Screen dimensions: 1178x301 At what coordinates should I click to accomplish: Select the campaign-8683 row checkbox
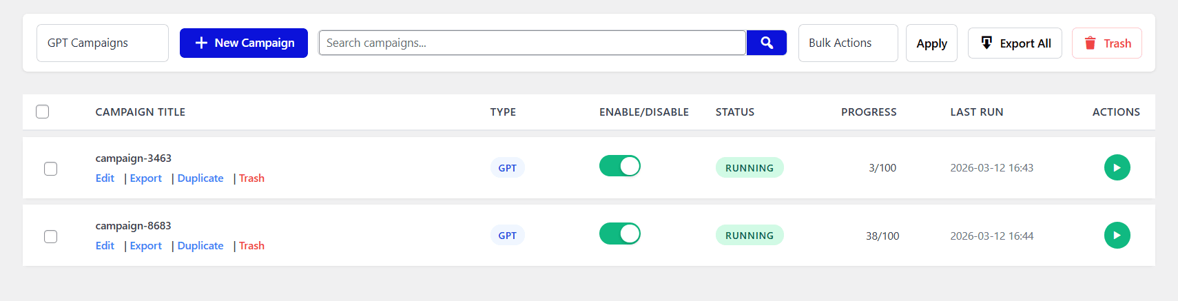[51, 236]
